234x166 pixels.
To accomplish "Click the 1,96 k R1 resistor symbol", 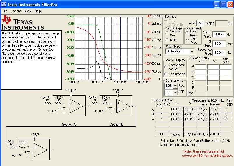I will (48, 103).
